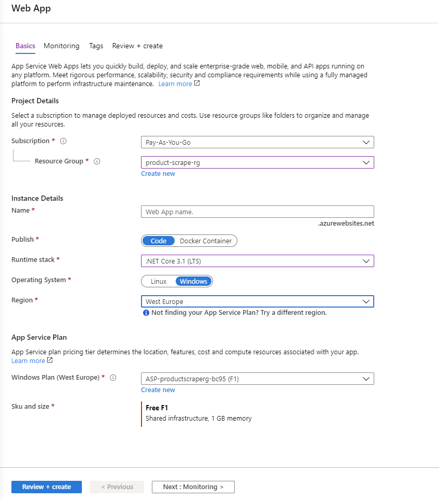The image size is (439, 500).
Task: Expand the Windows Plan dropdown
Action: pos(258,379)
